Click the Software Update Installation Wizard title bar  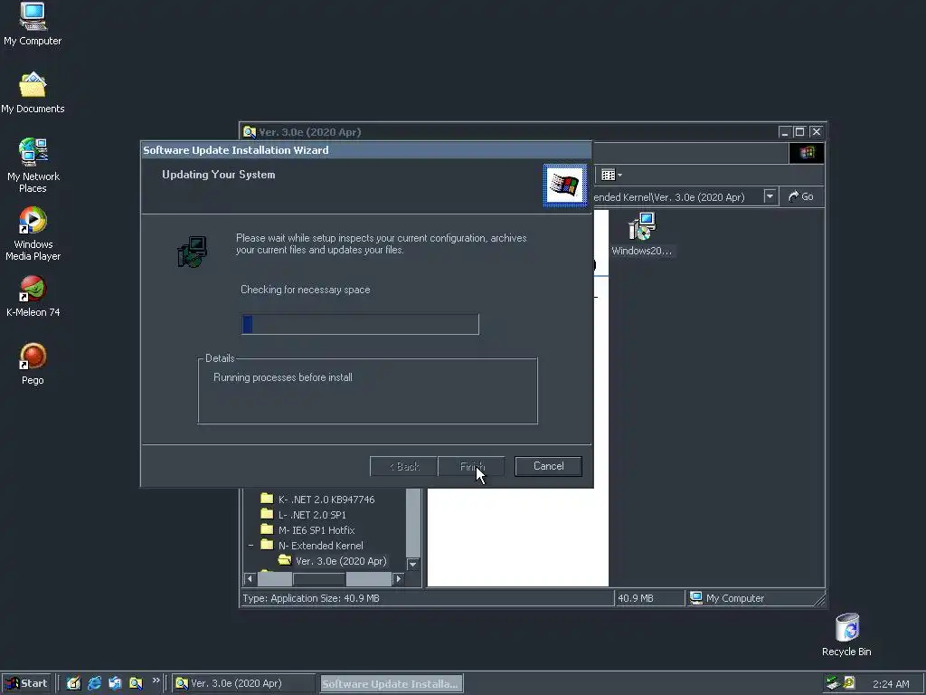pyautogui.click(x=366, y=150)
